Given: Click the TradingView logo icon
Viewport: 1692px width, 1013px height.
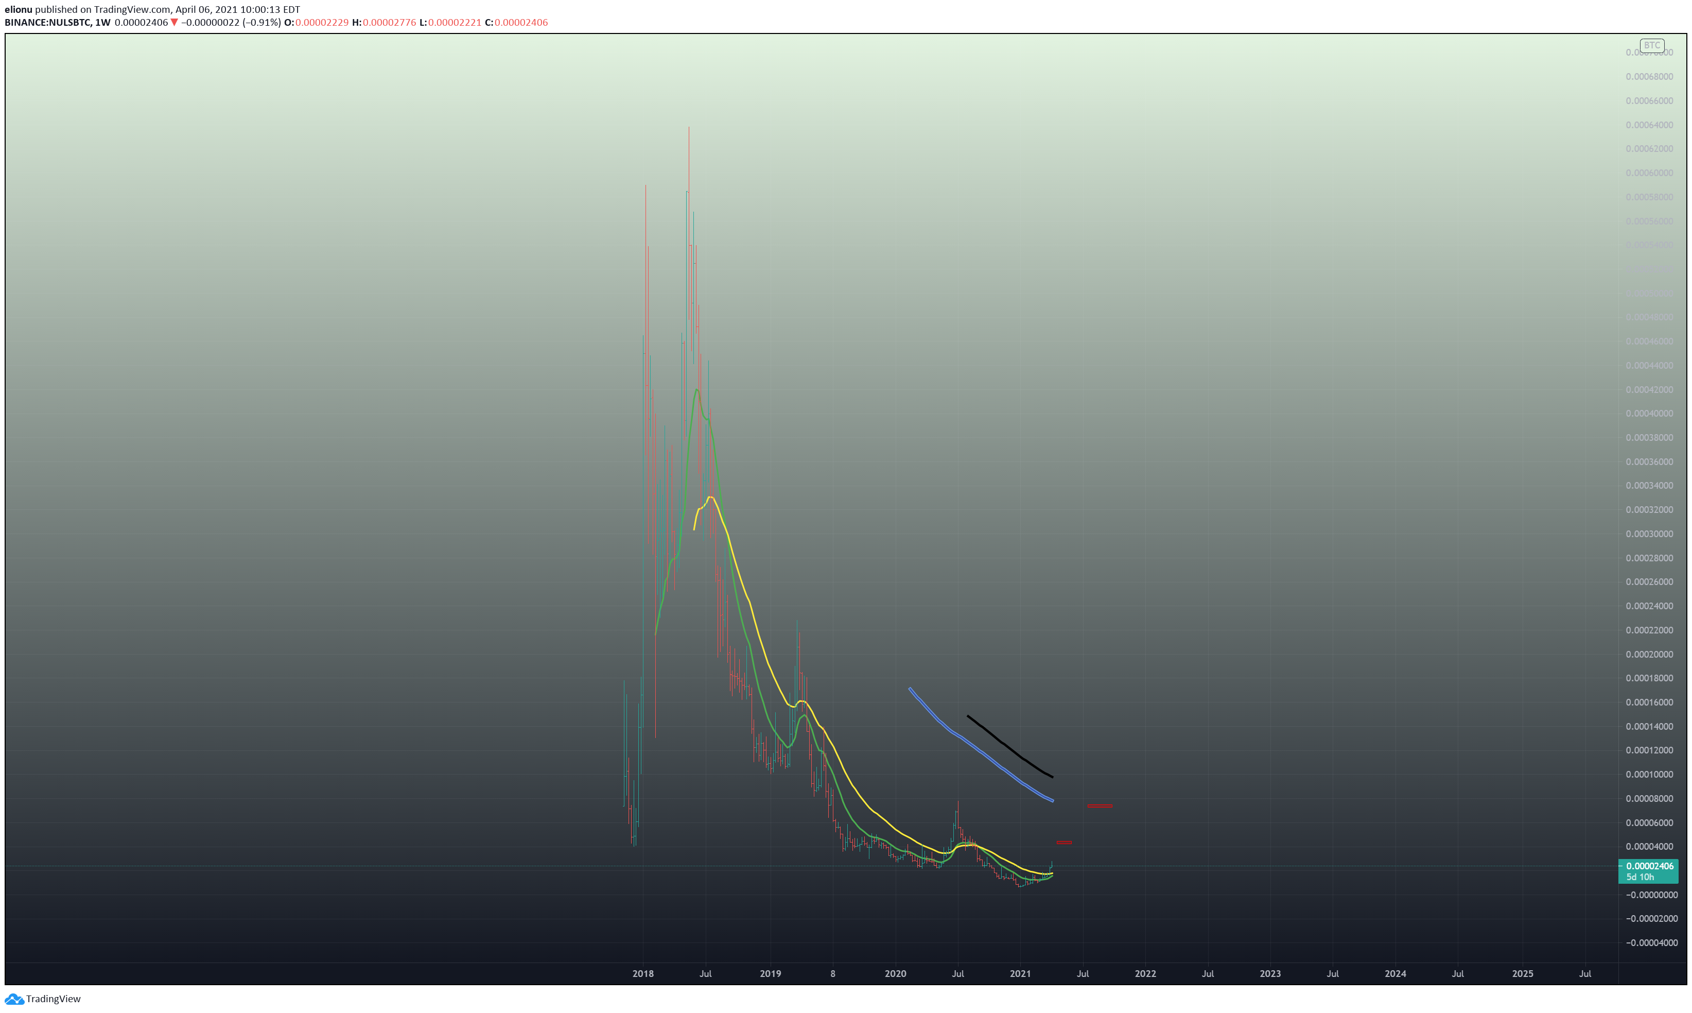Looking at the screenshot, I should 14,999.
